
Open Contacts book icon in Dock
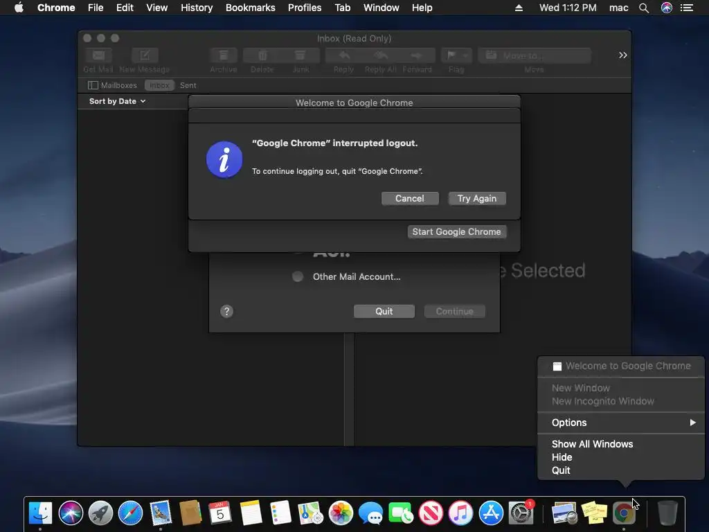(190, 513)
